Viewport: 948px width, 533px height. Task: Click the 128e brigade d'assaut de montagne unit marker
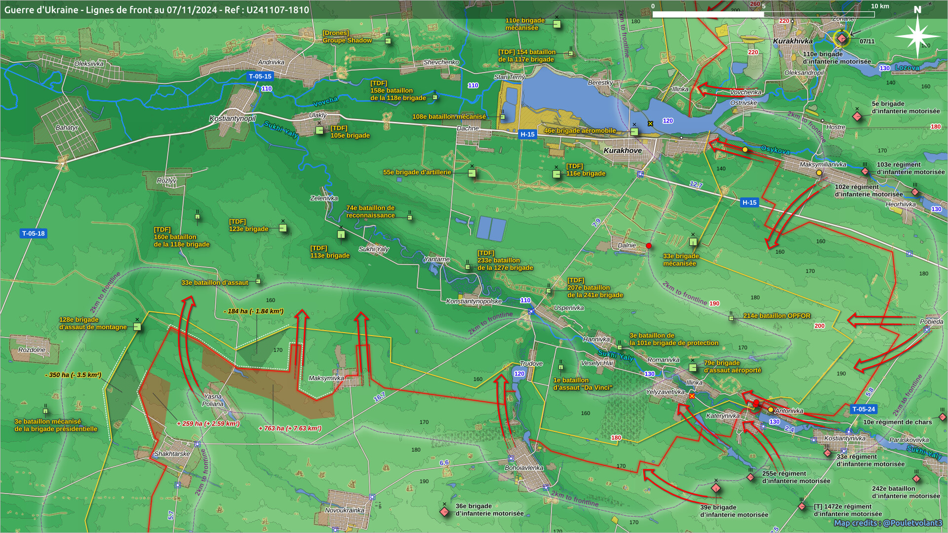coord(137,327)
